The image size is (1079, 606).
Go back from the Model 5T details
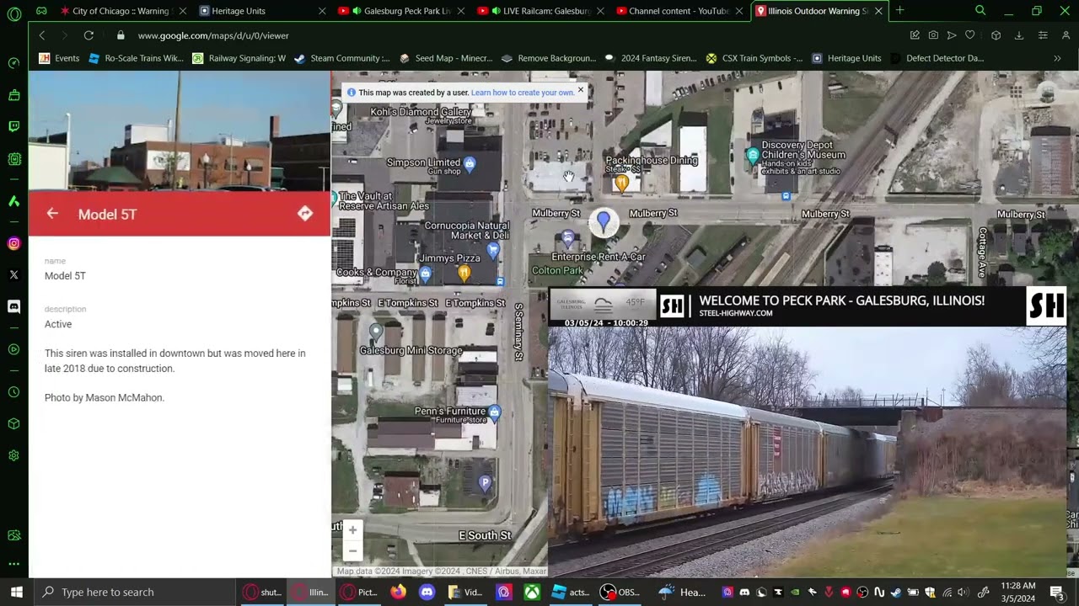click(52, 214)
